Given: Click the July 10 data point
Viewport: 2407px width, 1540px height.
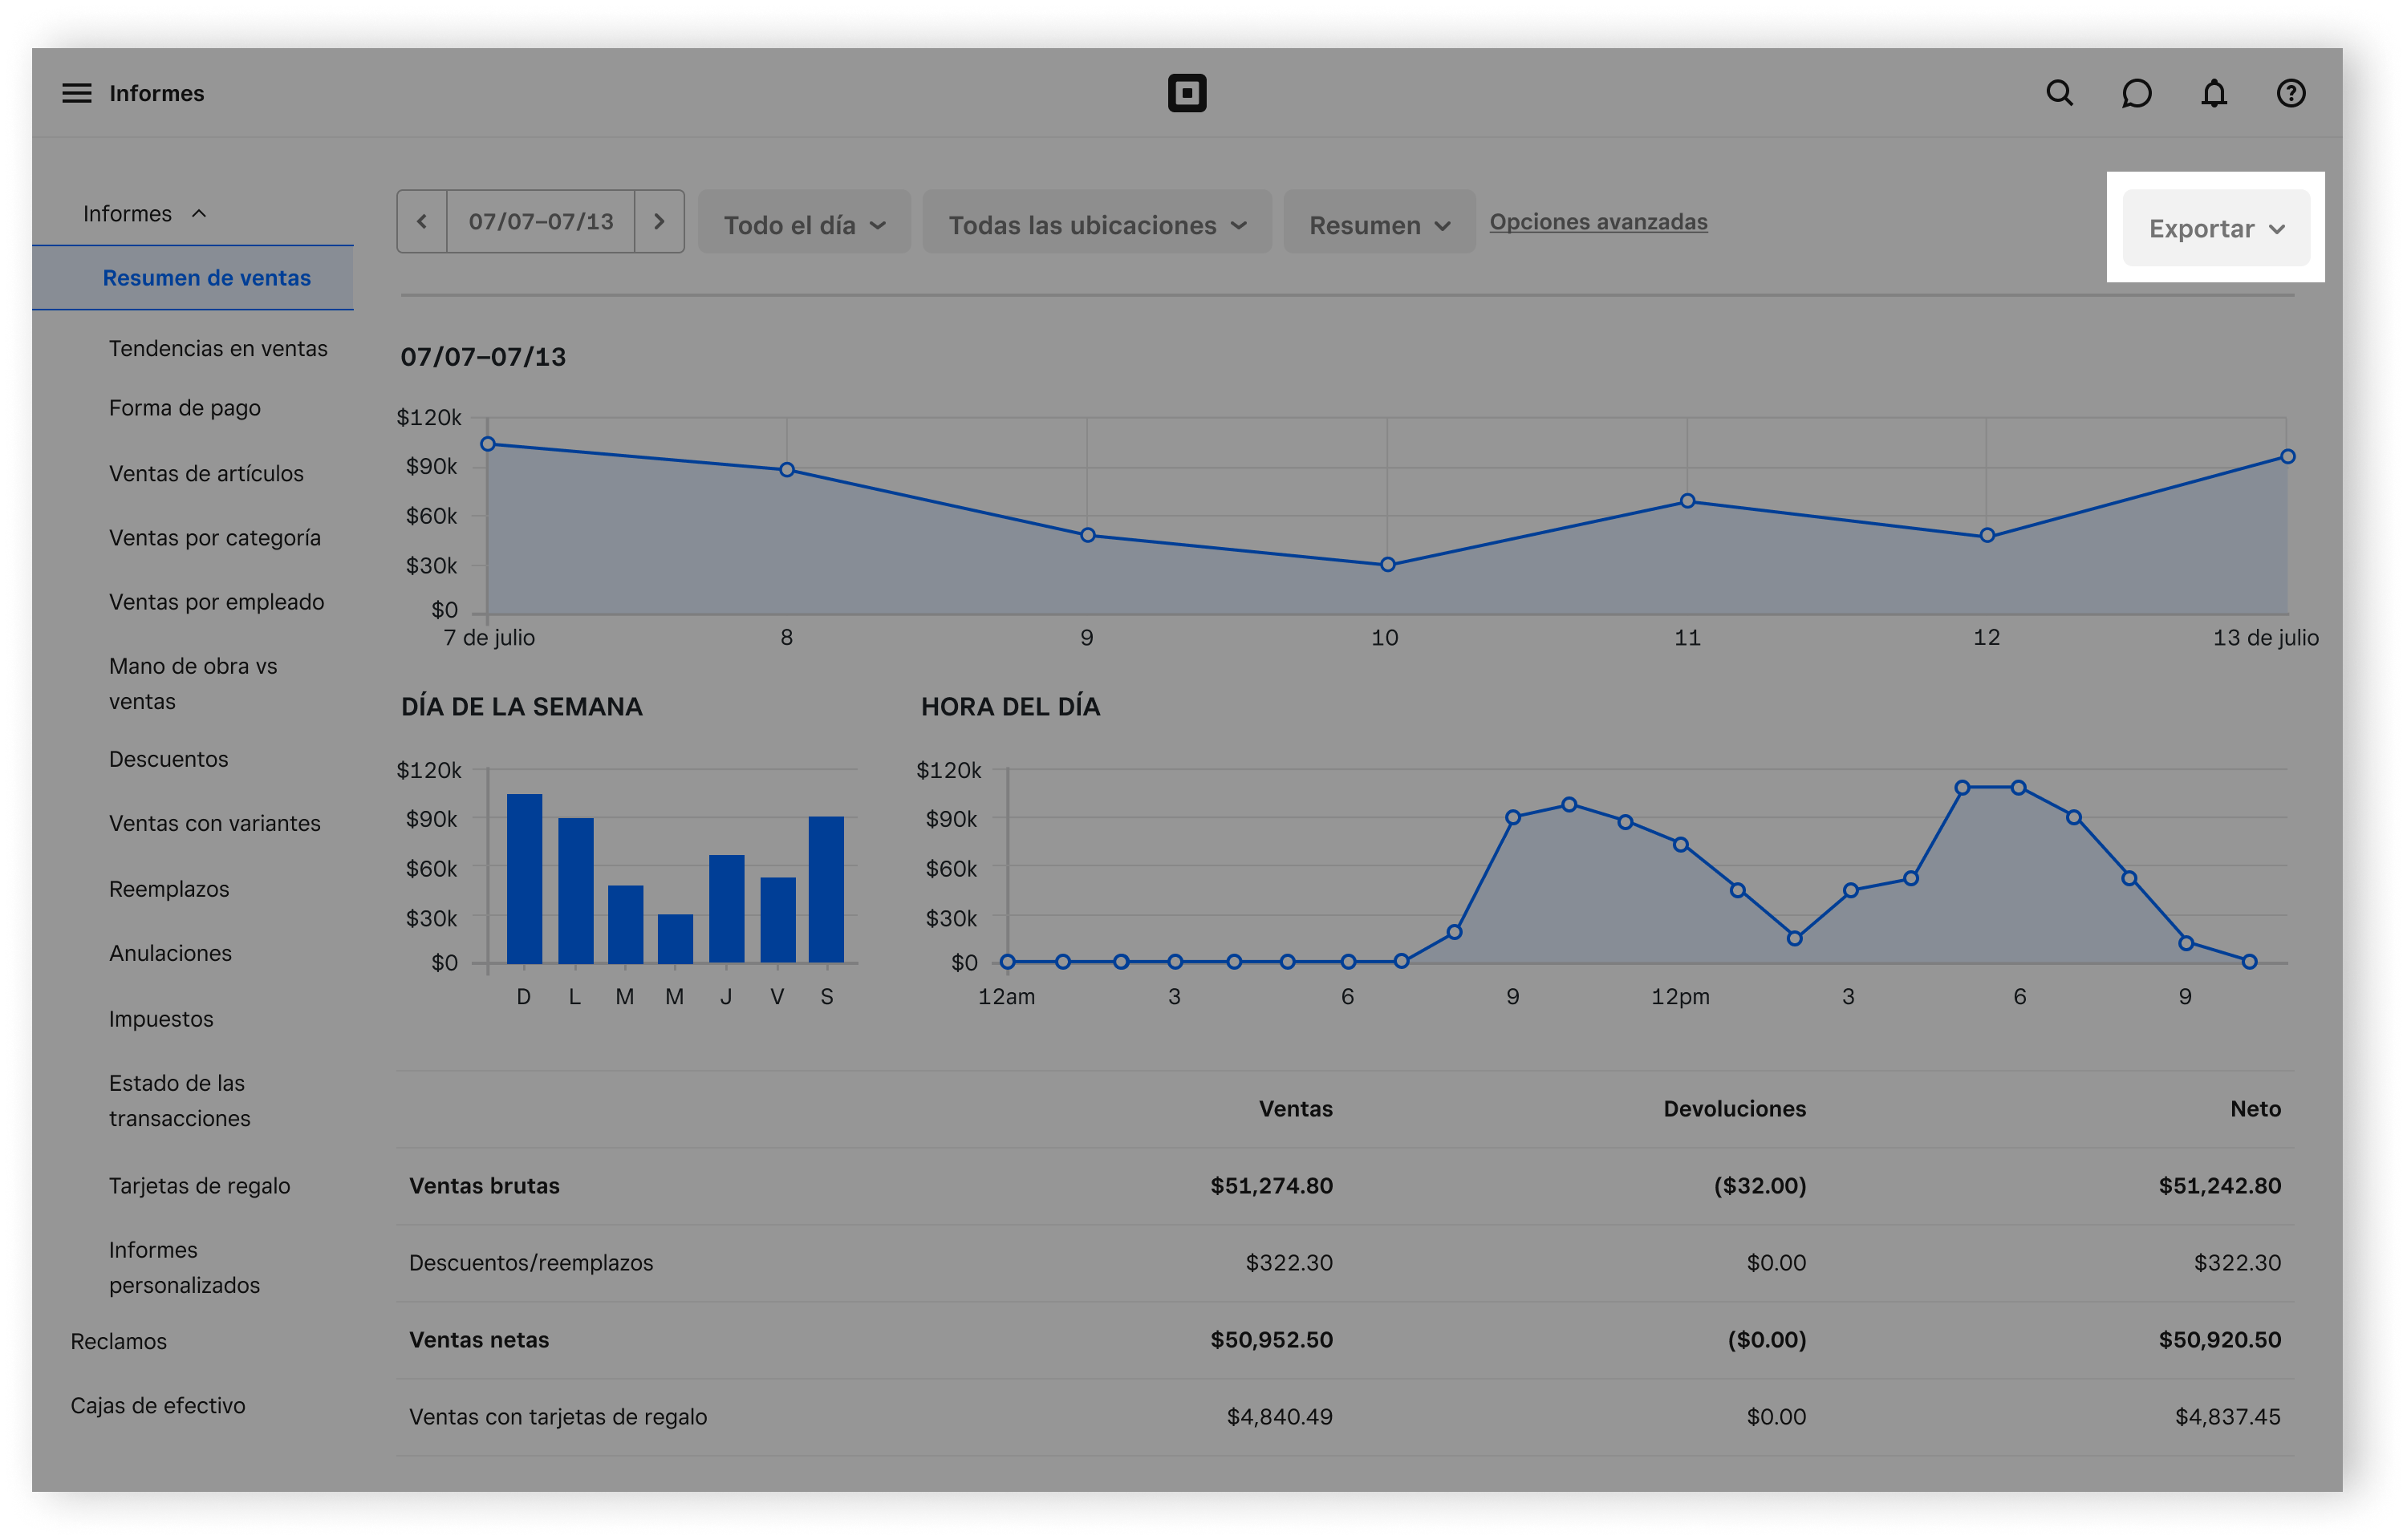Looking at the screenshot, I should [1387, 564].
